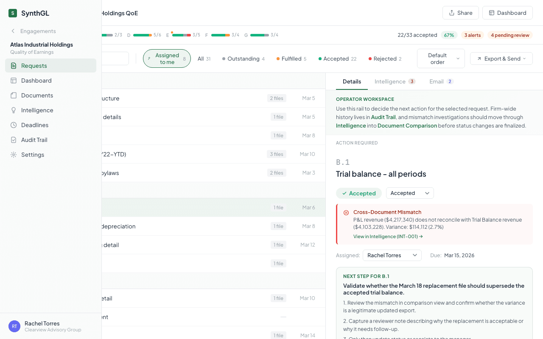Click the Share button
This screenshot has width=543, height=339.
point(460,13)
